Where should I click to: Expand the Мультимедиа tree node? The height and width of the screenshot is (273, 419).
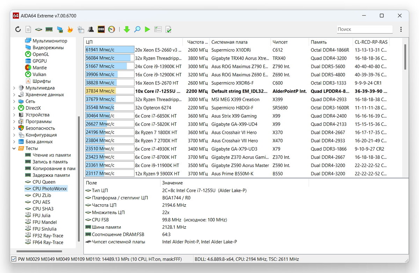point(14,88)
